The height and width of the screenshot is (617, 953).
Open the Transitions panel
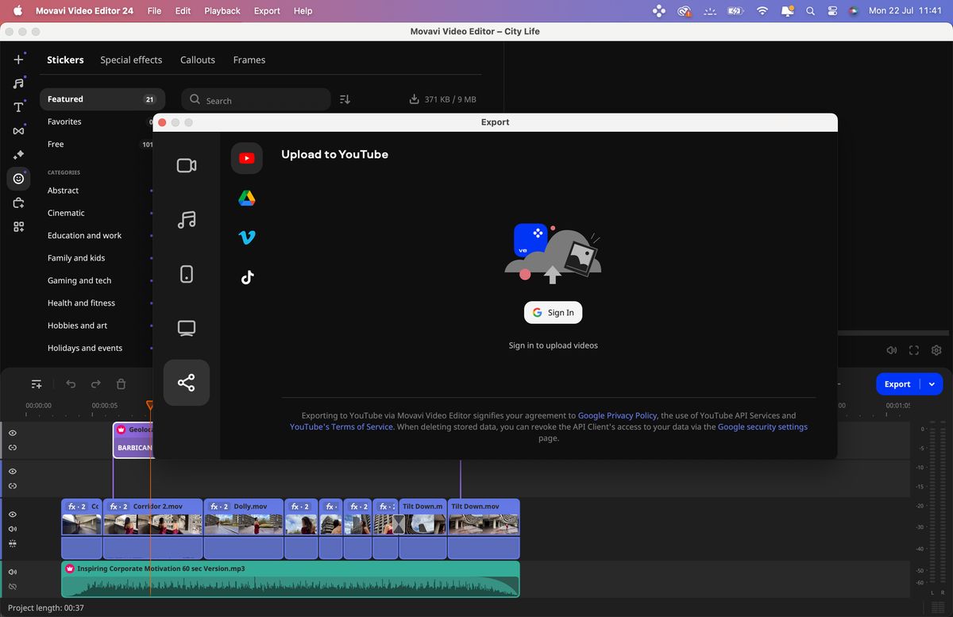[18, 130]
